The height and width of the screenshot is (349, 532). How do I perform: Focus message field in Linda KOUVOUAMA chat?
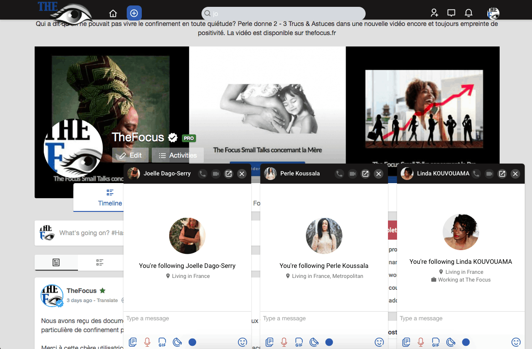point(460,318)
